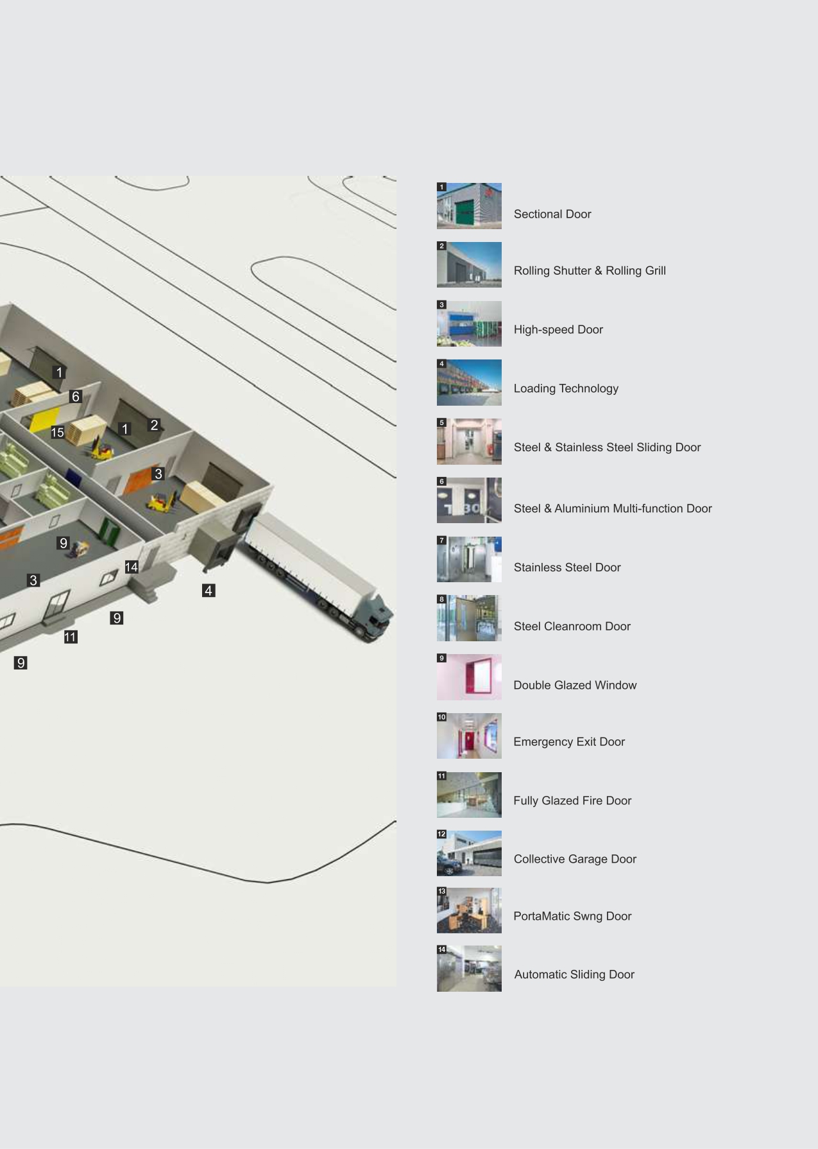Viewport: 818px width, 1149px height.
Task: Open the Collective Garage Door thumbnail
Action: 469,853
